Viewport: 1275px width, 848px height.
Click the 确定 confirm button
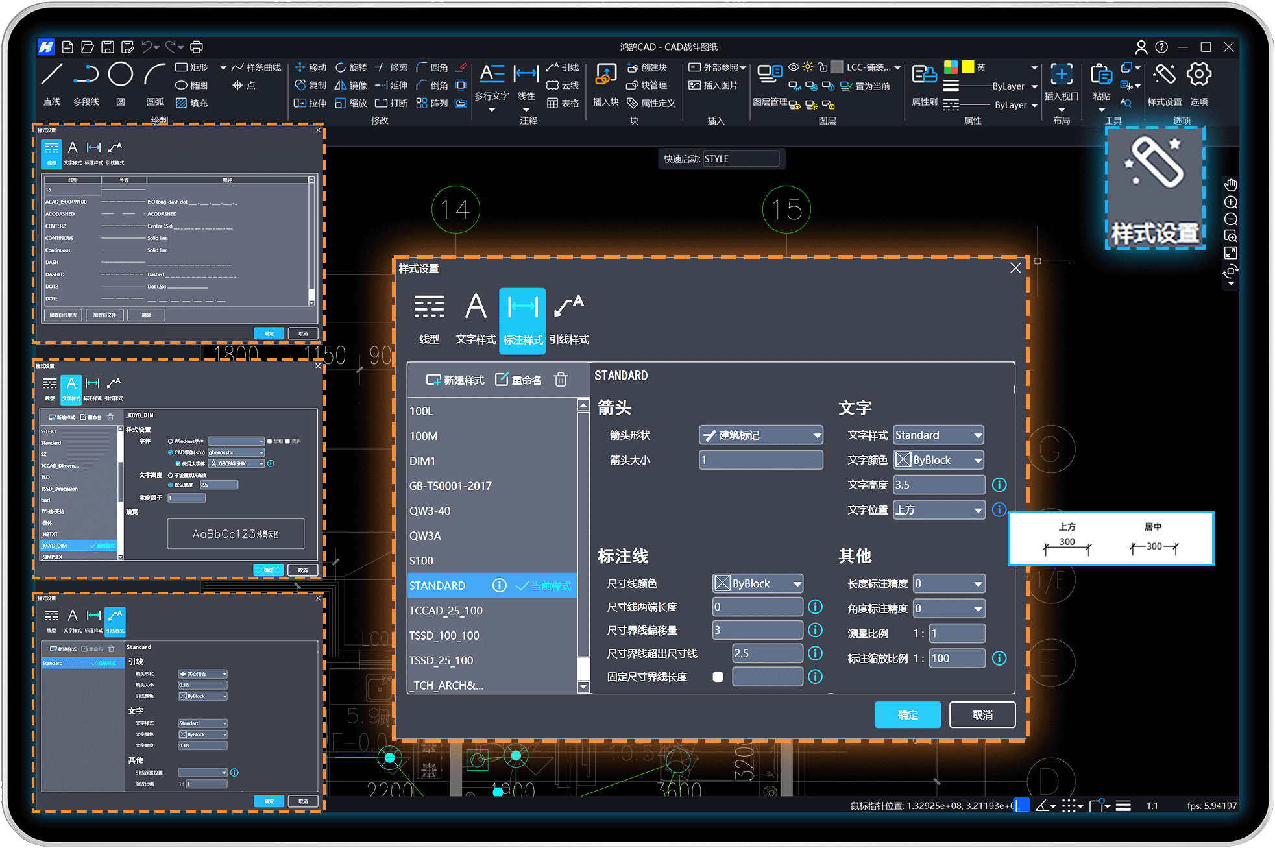point(907,715)
